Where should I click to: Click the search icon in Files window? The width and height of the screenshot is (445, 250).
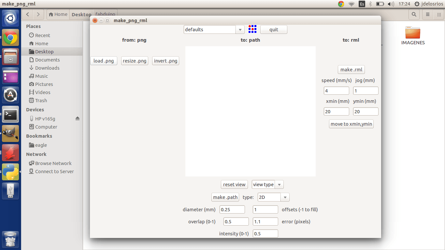414,14
